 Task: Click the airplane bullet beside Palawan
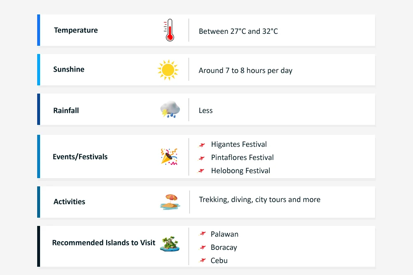pyautogui.click(x=202, y=234)
